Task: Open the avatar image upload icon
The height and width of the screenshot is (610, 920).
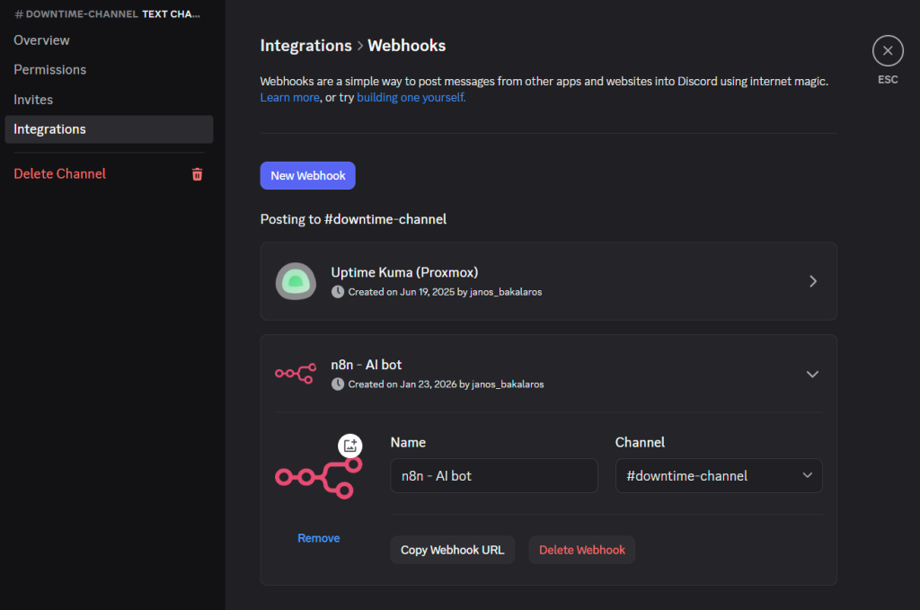Action: point(350,445)
